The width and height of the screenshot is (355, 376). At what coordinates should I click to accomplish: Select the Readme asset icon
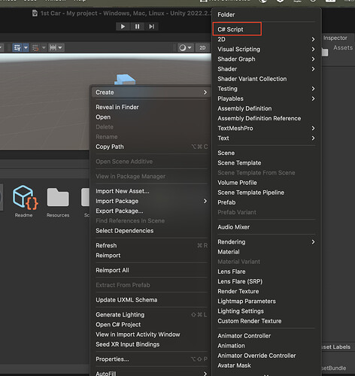tap(25, 198)
